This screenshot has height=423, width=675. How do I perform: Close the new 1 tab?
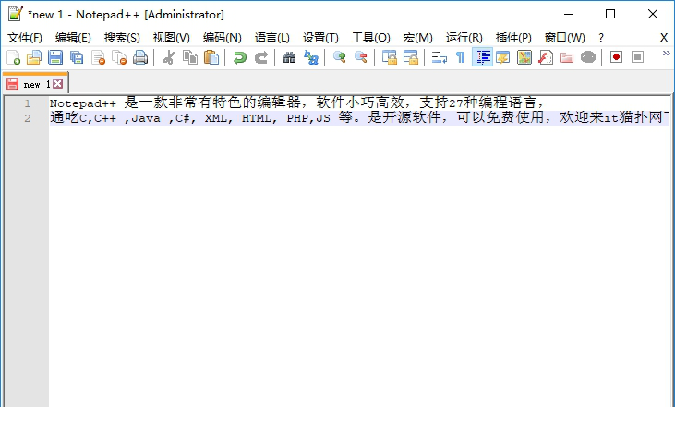tap(57, 83)
